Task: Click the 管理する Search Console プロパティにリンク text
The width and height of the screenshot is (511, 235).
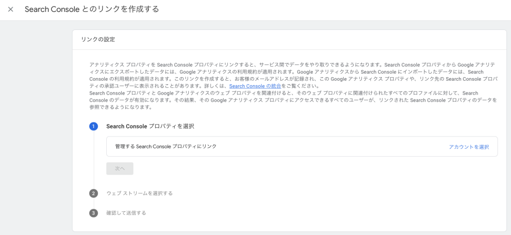Action: tap(166, 147)
